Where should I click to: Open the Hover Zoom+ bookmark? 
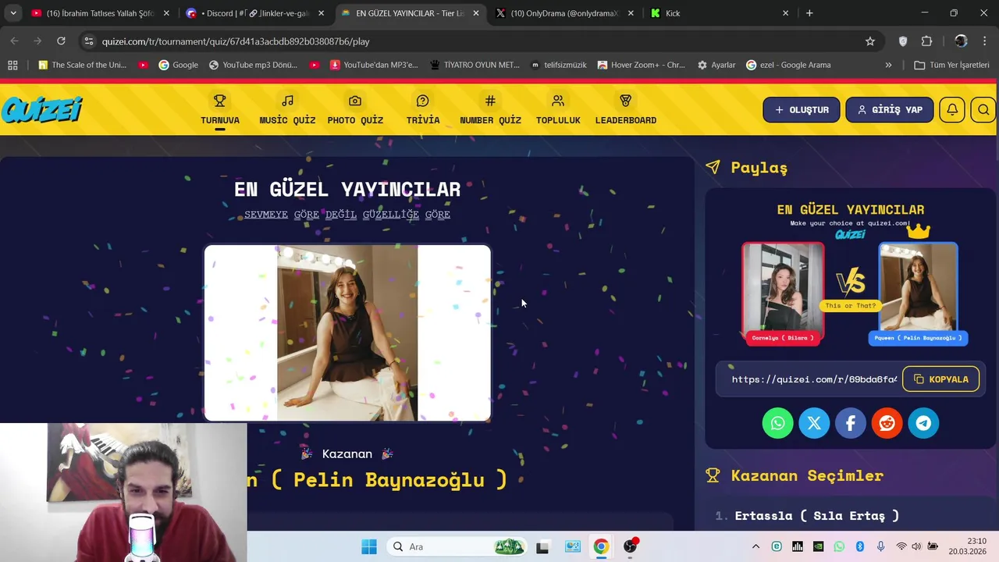(641, 65)
